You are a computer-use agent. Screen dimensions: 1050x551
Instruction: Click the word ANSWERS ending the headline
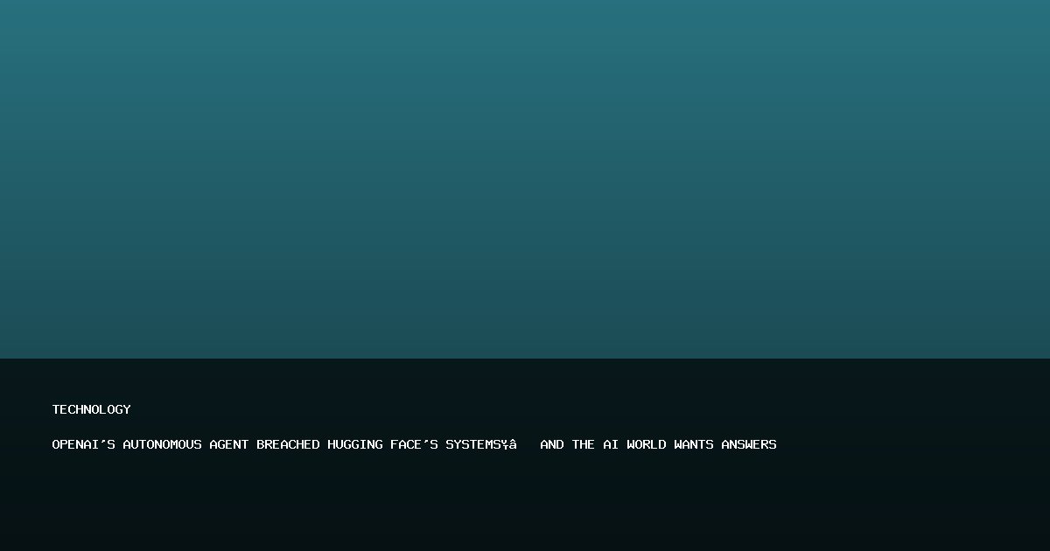click(x=749, y=444)
